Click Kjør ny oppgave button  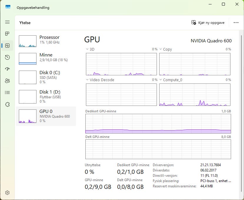tap(208, 23)
